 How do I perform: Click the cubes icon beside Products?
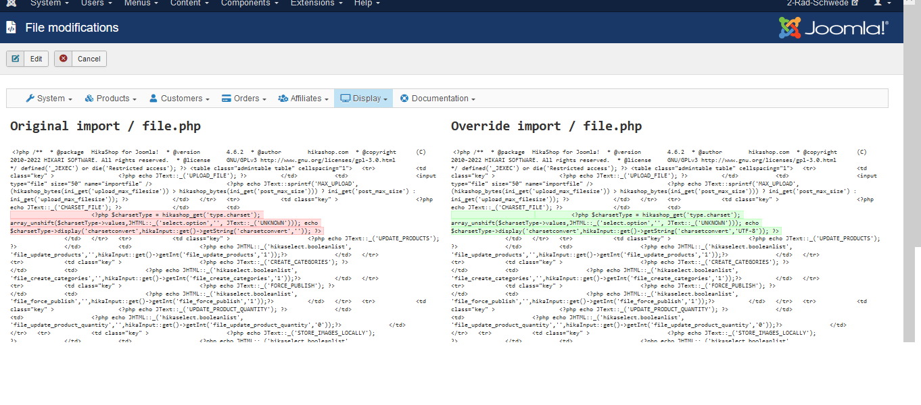coord(89,99)
